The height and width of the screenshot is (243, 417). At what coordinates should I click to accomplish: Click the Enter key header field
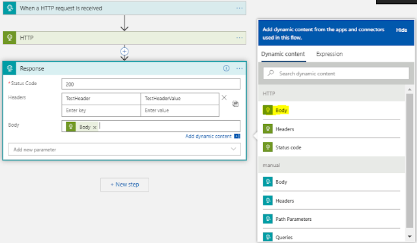[x=101, y=110]
